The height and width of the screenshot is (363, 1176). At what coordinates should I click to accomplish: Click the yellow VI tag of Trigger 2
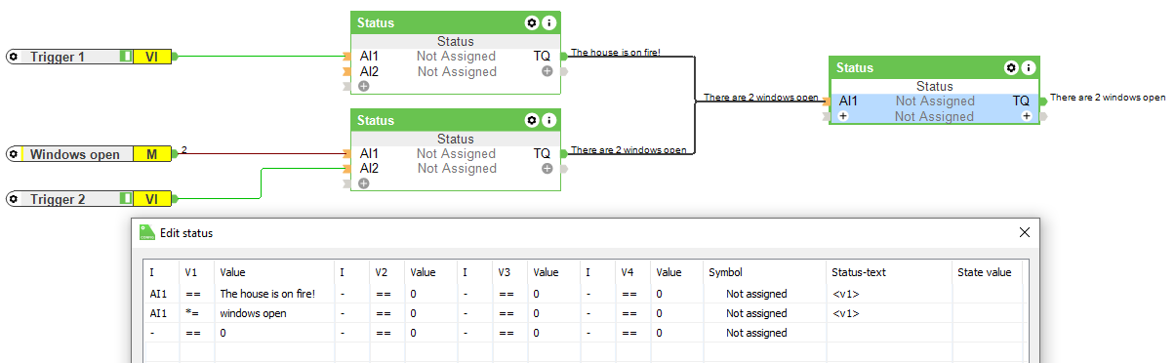(151, 199)
